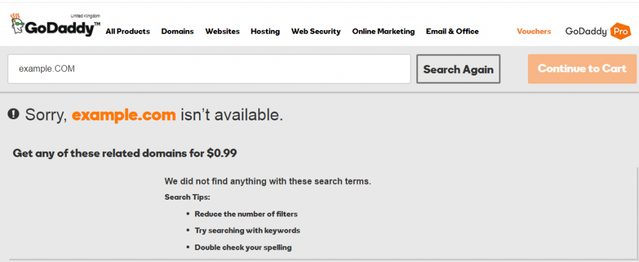Open the Hosting menu

coord(265,31)
